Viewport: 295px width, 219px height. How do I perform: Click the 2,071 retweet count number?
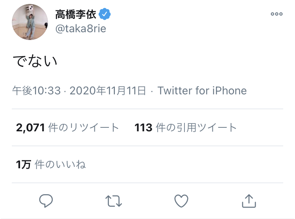click(x=30, y=127)
